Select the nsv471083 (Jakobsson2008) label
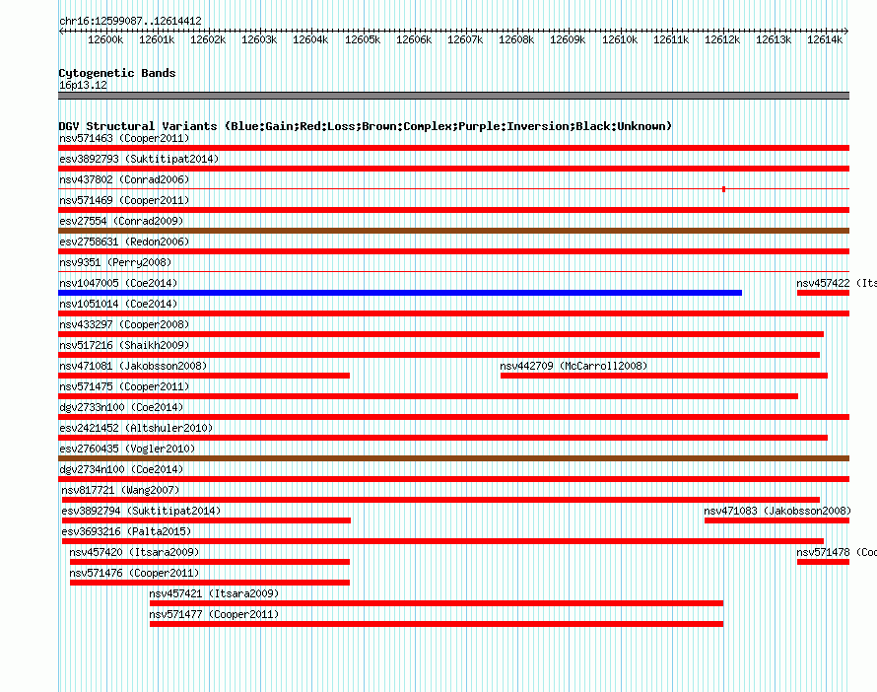Screen dimensions: 877x692 coord(777,511)
